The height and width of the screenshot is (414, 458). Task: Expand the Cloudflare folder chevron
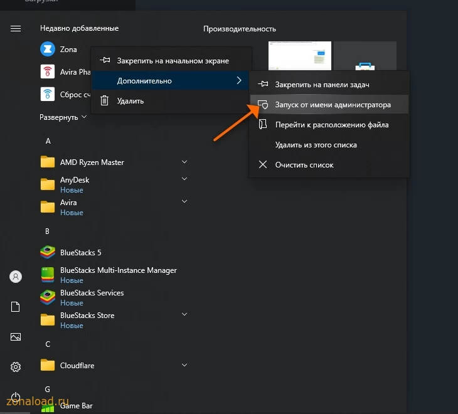pos(184,364)
